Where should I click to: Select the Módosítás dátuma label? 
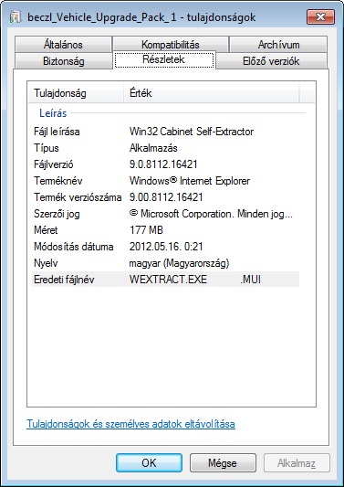pos(74,247)
